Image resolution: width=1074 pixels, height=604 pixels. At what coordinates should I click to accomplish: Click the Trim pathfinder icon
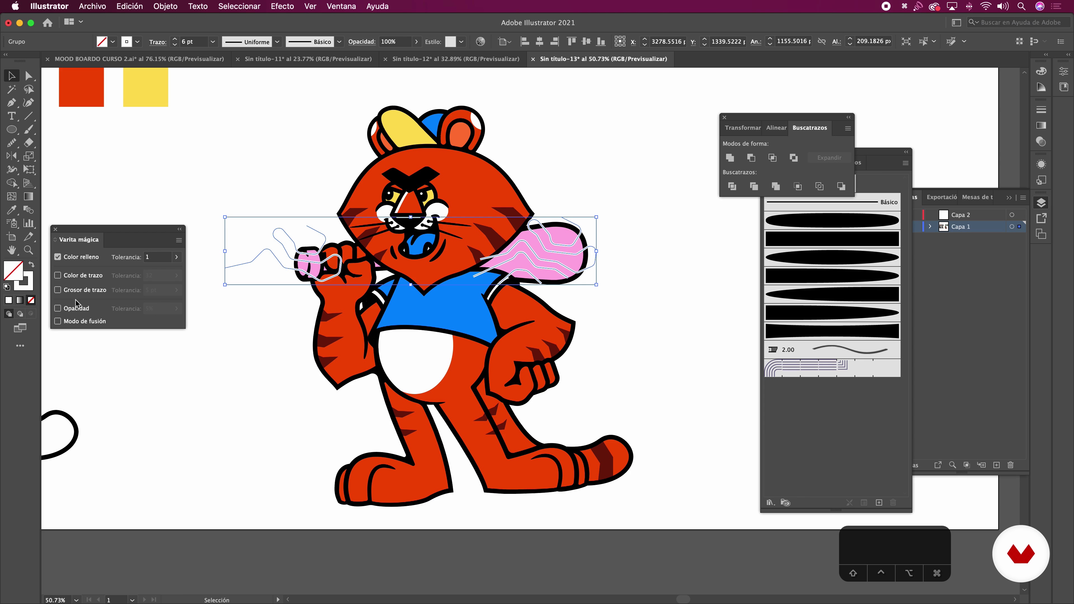[754, 186]
